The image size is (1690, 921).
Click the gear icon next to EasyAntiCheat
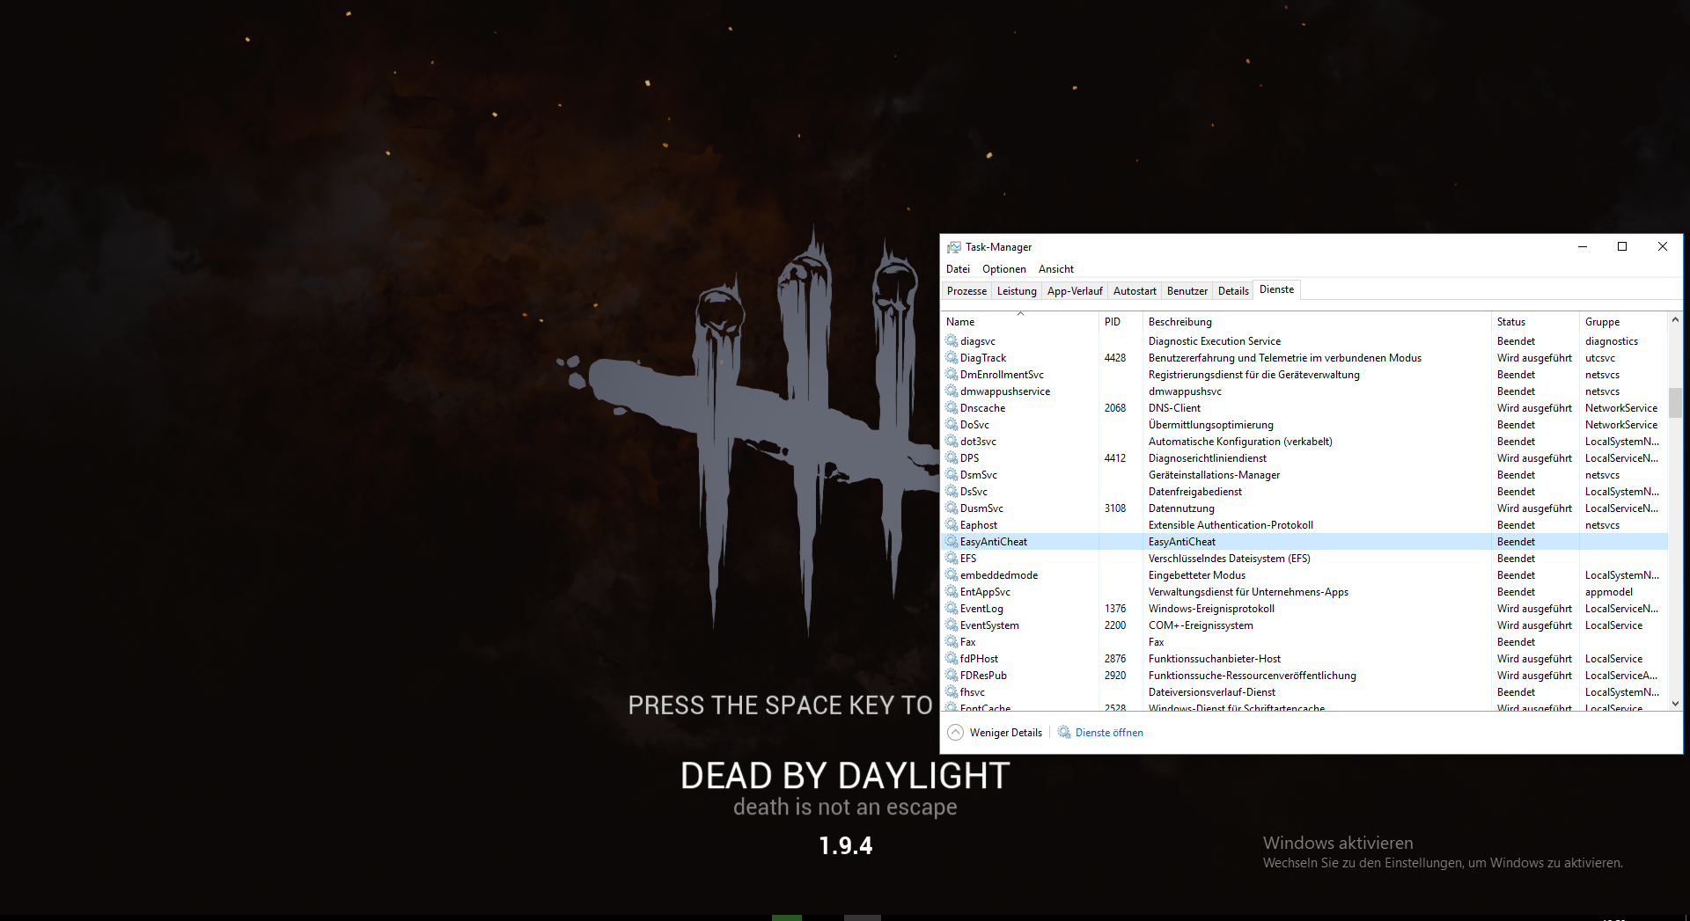point(952,541)
